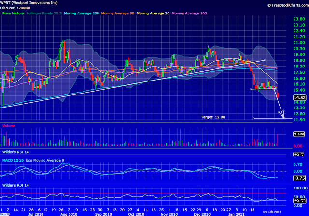Click the 23.80 price axis label
This screenshot has width=309, height=216.
pos(299,19)
